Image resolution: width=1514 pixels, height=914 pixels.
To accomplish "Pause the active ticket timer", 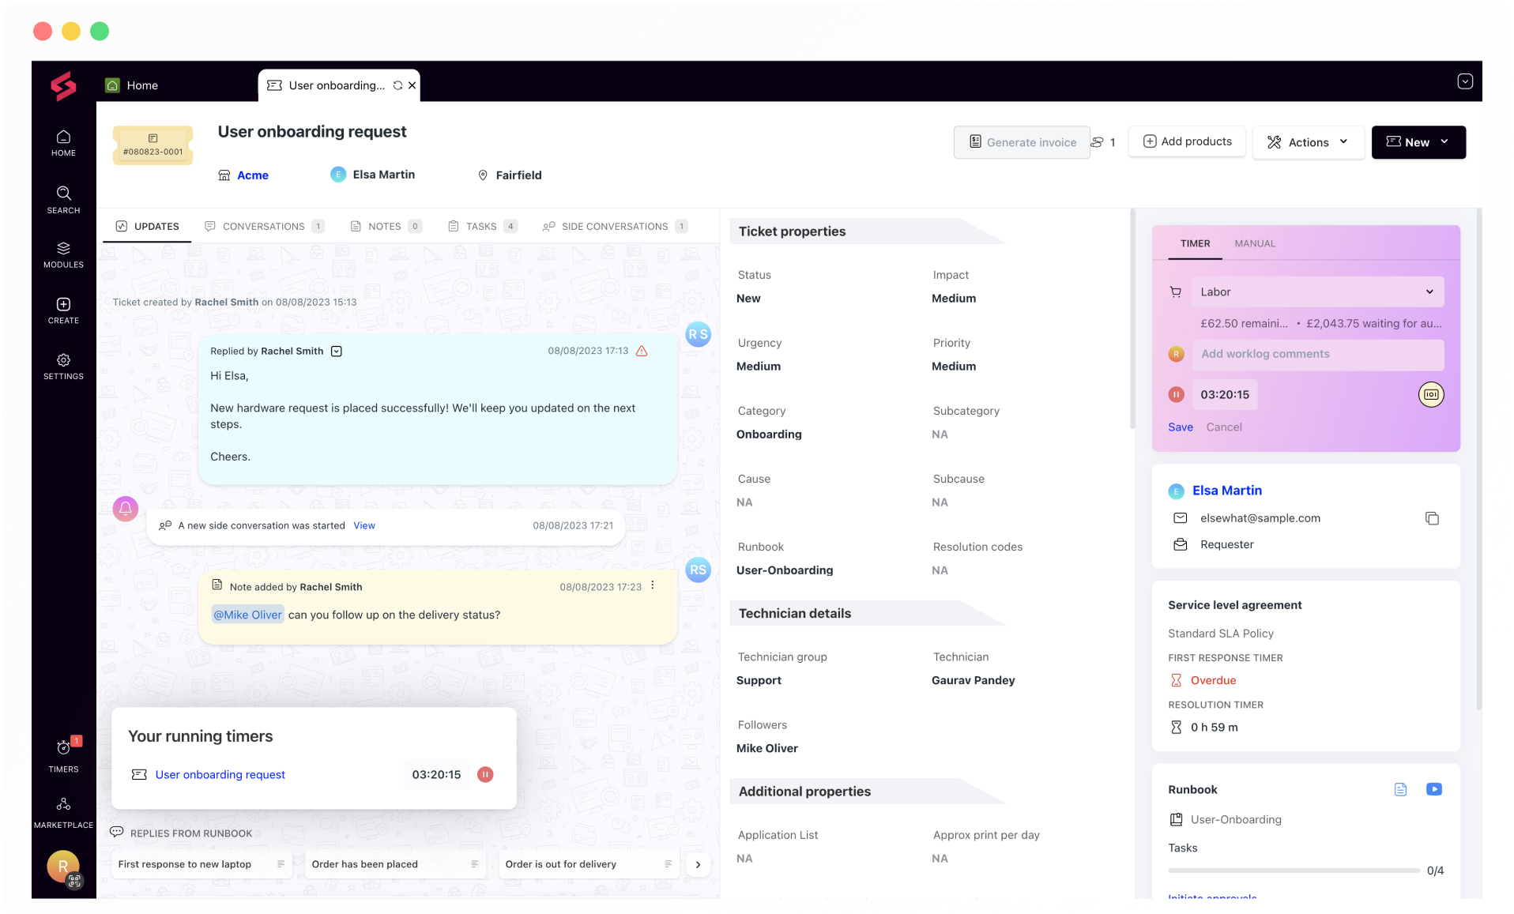I will pos(1177,394).
